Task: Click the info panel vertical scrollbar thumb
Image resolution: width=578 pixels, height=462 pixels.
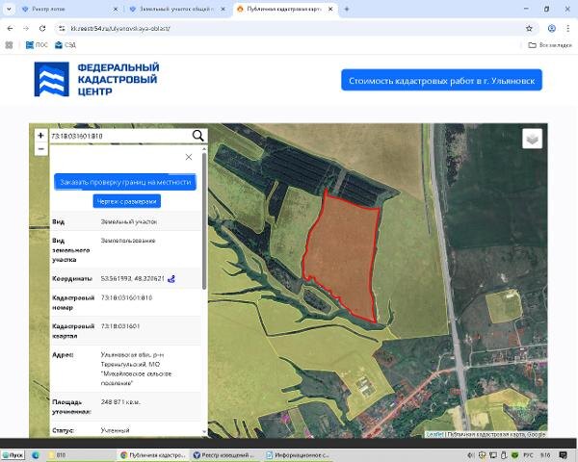Action: coord(204,221)
